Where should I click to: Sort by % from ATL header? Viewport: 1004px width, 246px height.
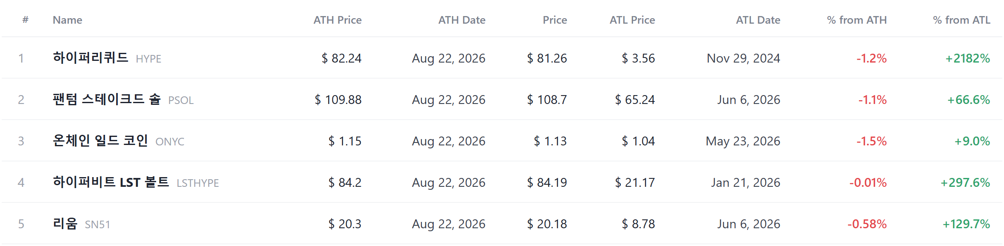(x=962, y=20)
